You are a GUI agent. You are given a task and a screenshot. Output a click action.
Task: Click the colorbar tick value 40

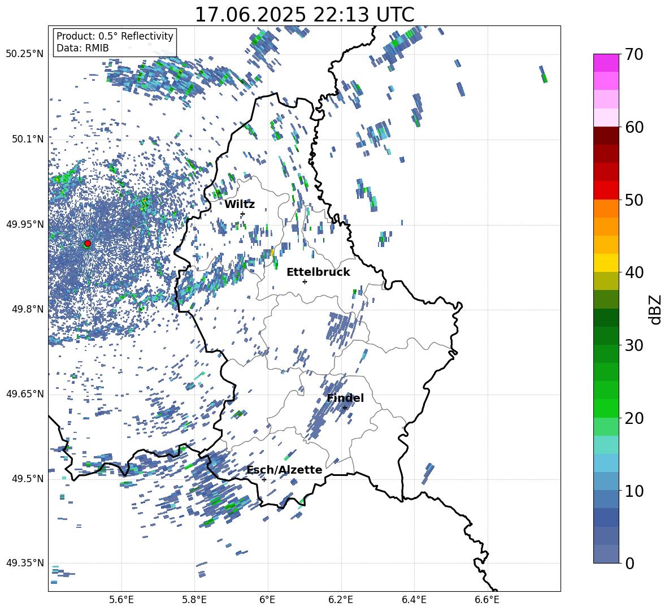[634, 272]
